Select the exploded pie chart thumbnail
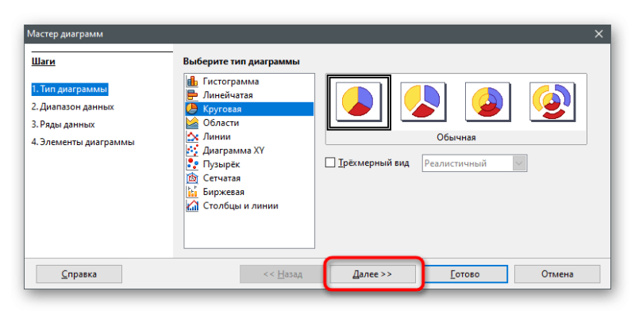 (x=423, y=101)
